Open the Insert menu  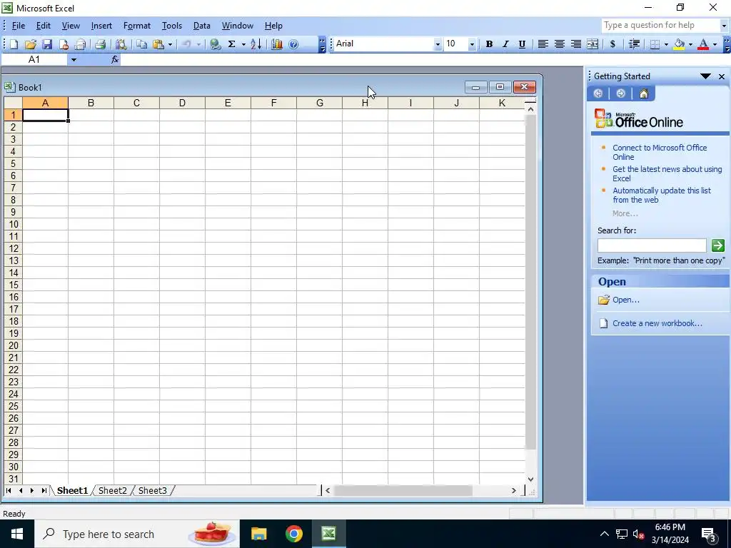pos(101,26)
